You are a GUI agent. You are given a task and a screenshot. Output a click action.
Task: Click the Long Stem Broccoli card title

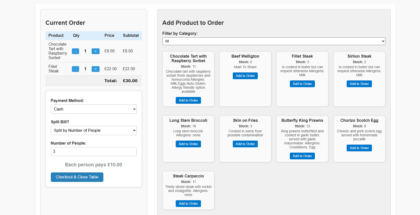tap(188, 121)
